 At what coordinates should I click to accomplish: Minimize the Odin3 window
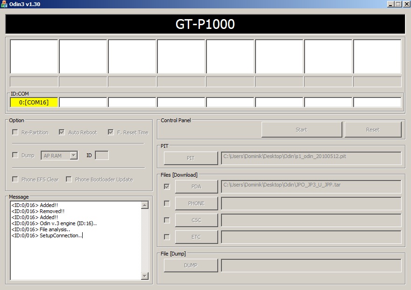click(x=390, y=4)
